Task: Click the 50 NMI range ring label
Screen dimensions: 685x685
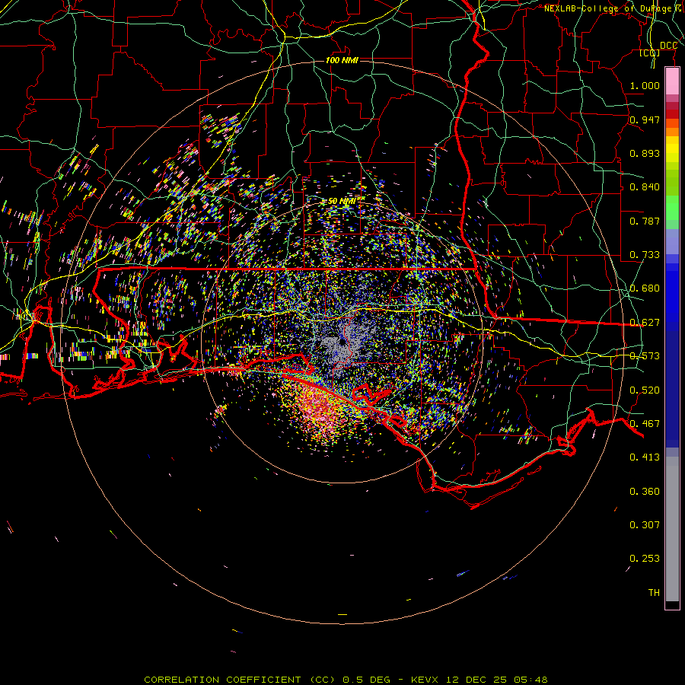Action: click(342, 201)
